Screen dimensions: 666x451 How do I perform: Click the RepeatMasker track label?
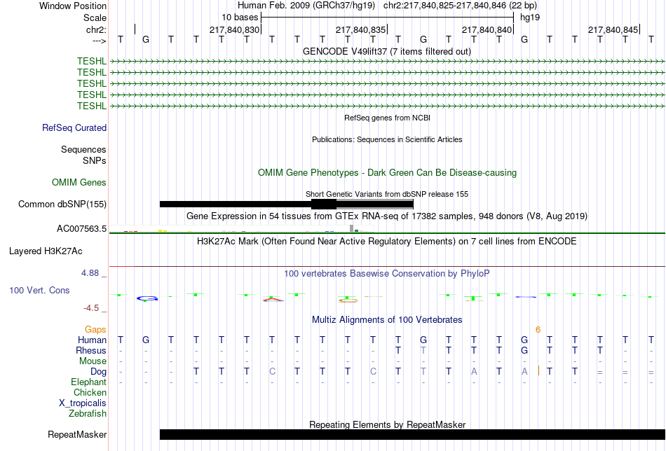77,435
